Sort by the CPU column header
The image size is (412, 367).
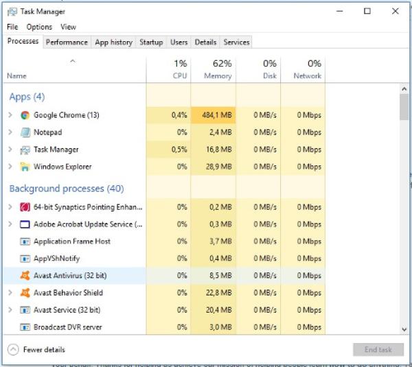[x=170, y=69]
